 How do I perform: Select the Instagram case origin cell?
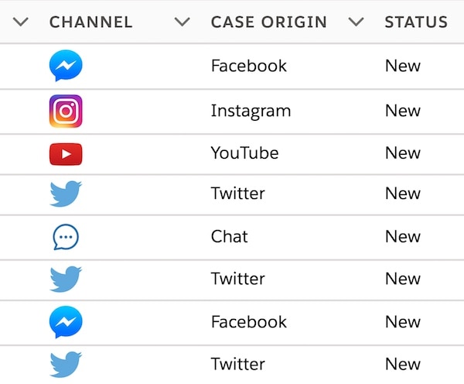[251, 111]
